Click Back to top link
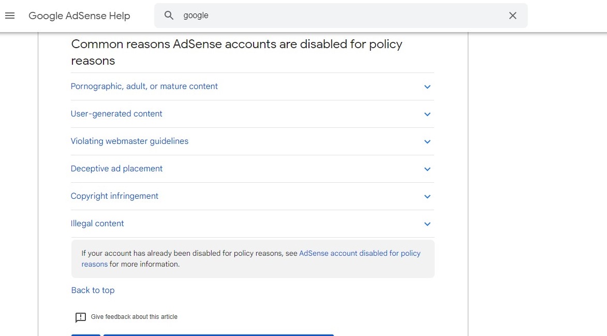Screen dimensions: 607x336 (x=93, y=290)
